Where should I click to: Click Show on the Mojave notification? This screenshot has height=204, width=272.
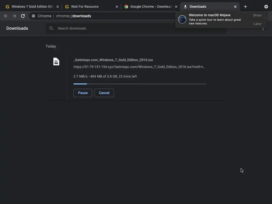click(257, 15)
